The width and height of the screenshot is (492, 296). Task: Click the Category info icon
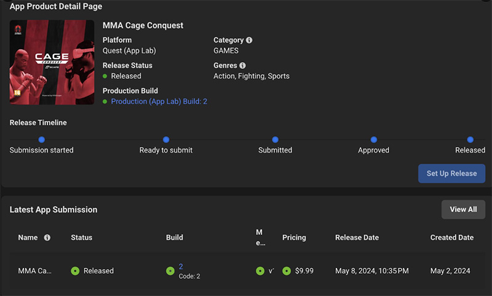point(249,40)
